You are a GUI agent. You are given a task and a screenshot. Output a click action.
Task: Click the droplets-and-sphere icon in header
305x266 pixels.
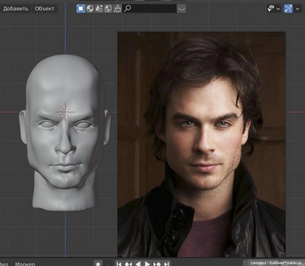pos(99,9)
